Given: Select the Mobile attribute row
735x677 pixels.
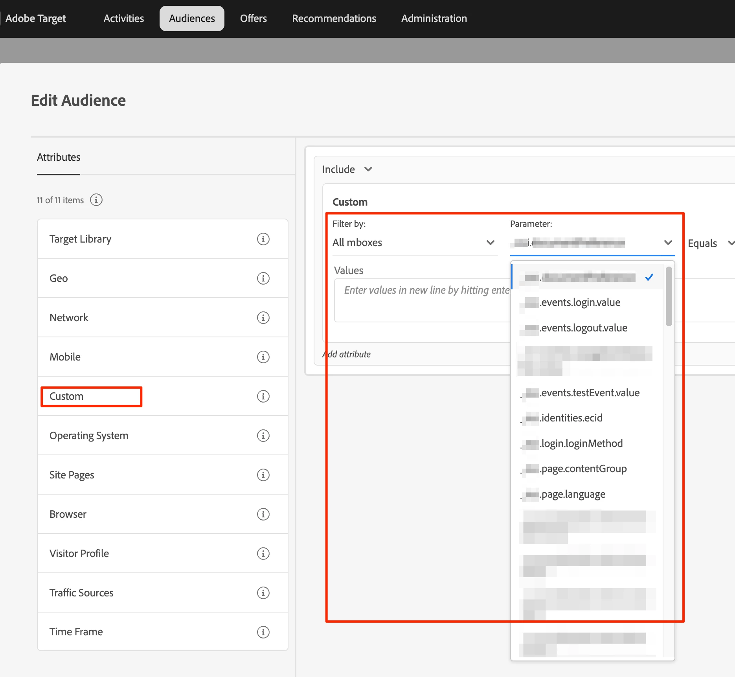Looking at the screenshot, I should [x=163, y=357].
